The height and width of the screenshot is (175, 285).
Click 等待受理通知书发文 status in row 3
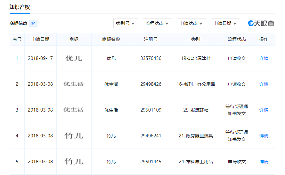237,110
